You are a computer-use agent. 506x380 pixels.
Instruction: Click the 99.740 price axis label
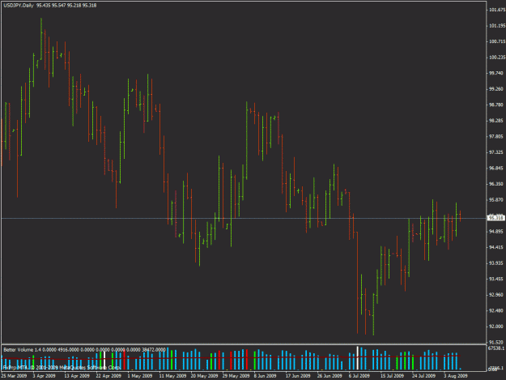click(496, 73)
